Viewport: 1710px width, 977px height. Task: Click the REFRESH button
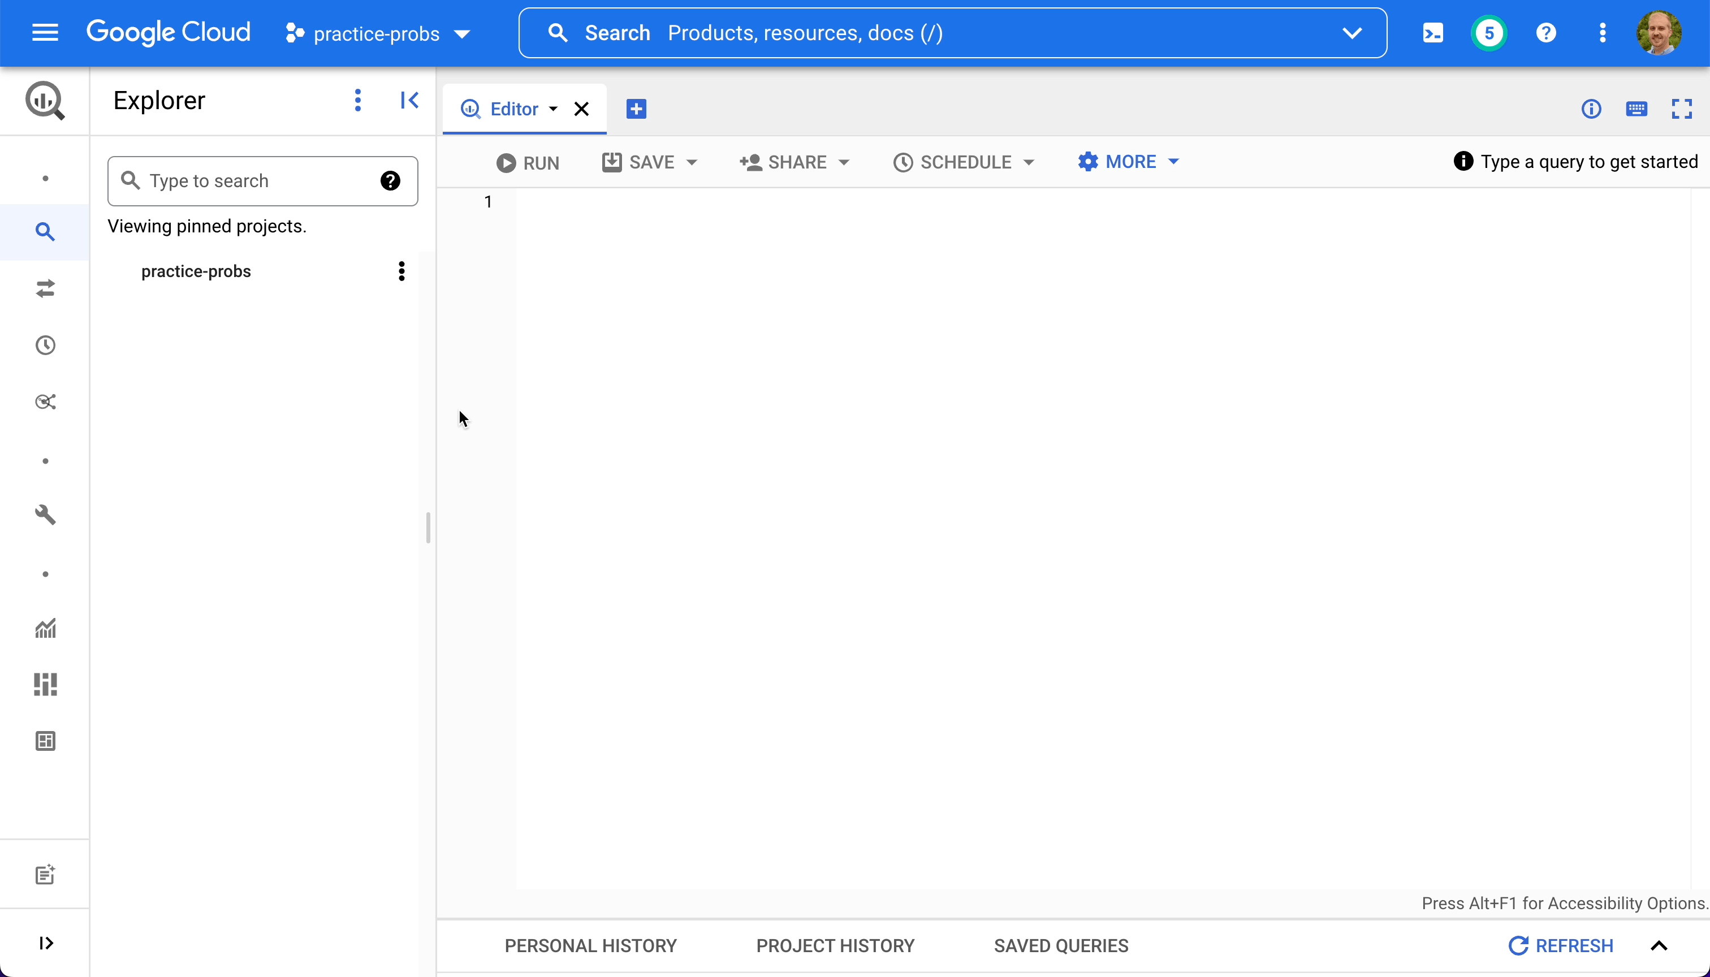[x=1561, y=945]
